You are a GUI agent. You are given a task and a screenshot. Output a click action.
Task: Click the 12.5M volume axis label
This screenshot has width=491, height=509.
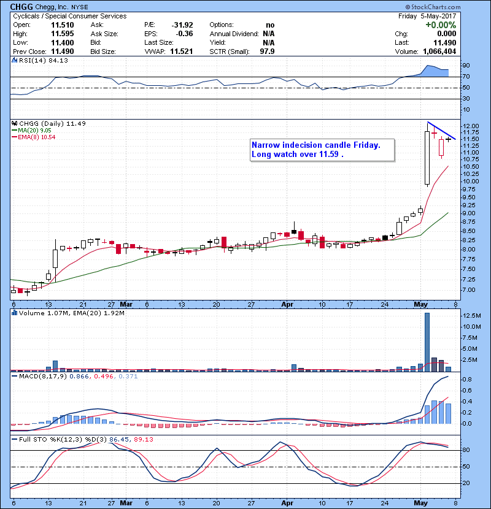[472, 316]
